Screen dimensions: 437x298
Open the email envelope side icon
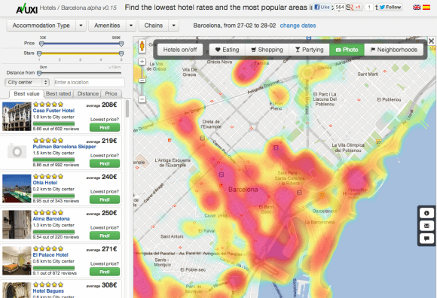[x=426, y=226]
